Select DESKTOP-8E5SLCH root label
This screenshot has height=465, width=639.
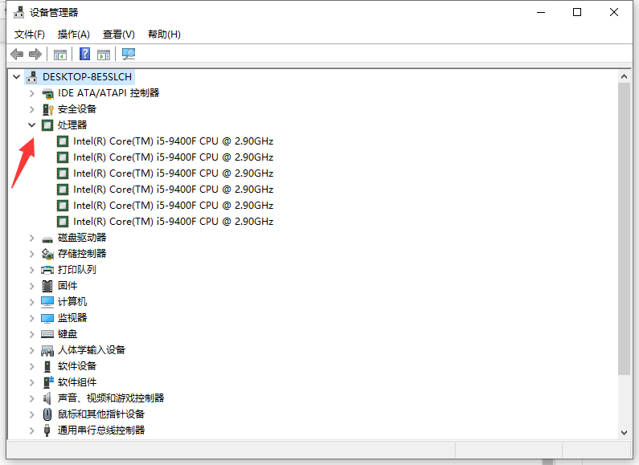click(88, 77)
